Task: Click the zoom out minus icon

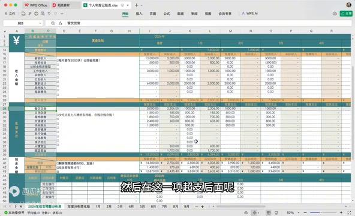Action: [x=305, y=213]
